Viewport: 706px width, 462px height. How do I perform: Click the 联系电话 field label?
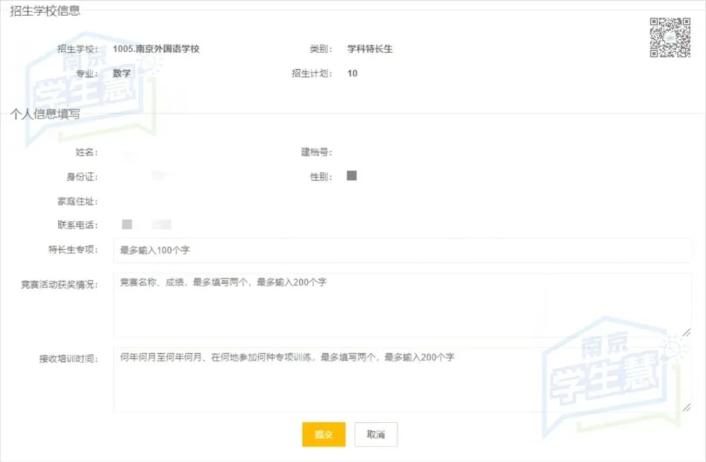coord(77,224)
